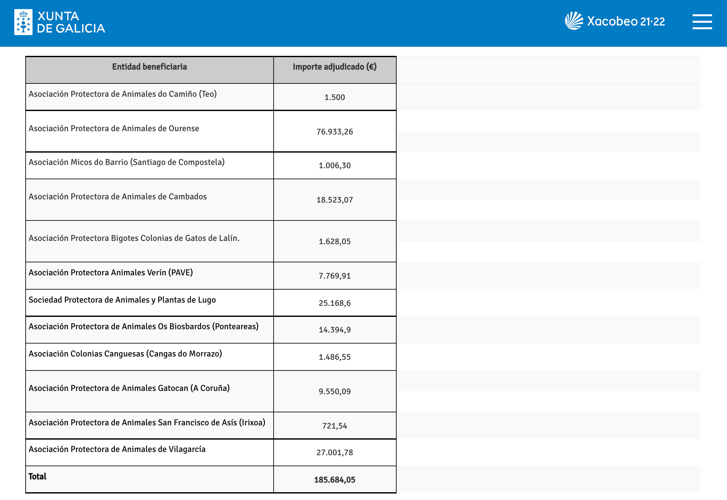The image size is (727, 500).
Task: Click the amount 1.500
Action: point(335,97)
